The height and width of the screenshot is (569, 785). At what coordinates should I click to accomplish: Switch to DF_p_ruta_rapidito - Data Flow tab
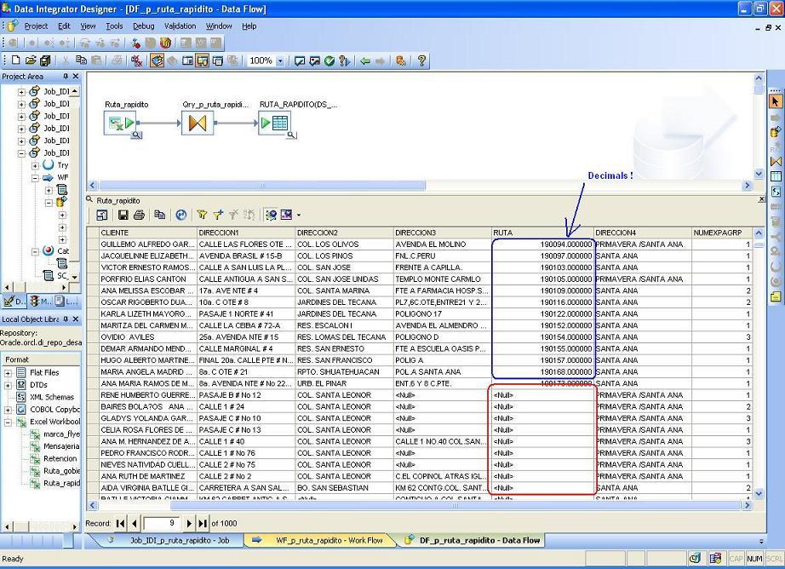pyautogui.click(x=473, y=540)
